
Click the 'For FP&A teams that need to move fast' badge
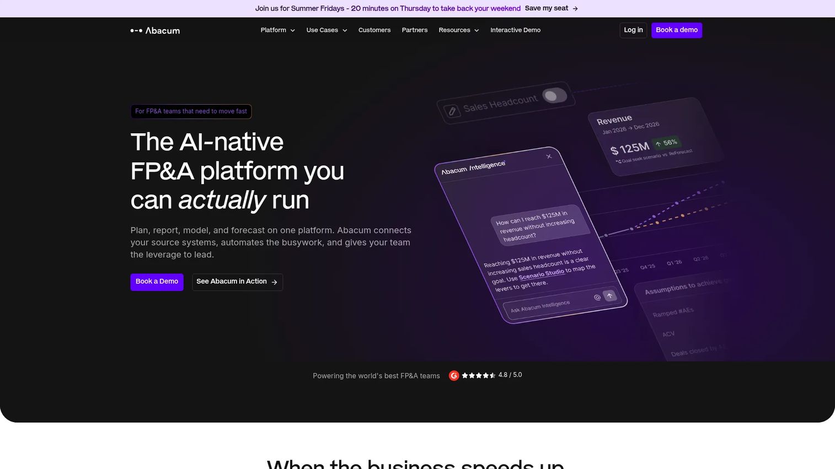[191, 111]
